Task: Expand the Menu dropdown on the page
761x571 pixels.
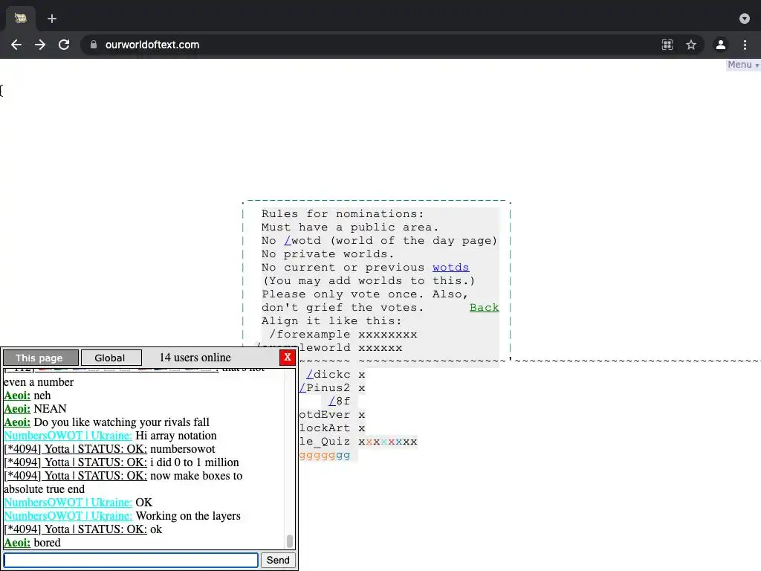Action: pos(743,65)
